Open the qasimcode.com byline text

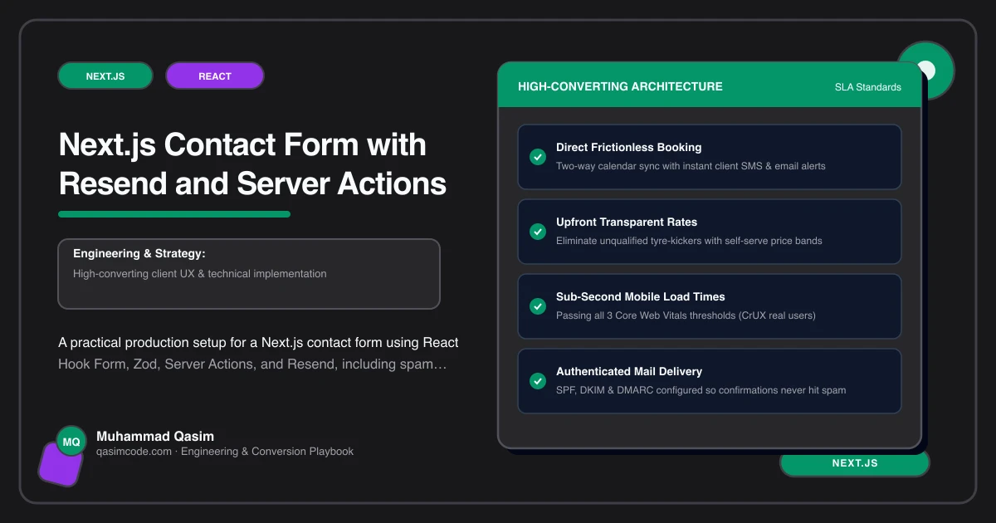pos(225,452)
